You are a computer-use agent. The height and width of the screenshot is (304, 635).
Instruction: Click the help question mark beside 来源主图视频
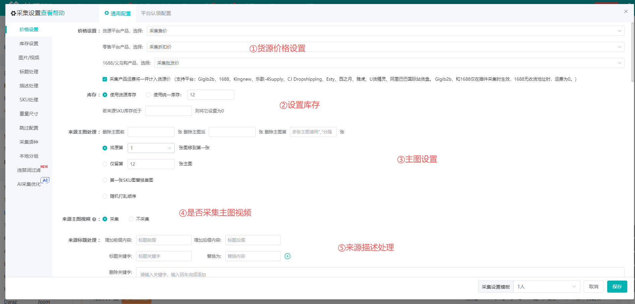pyautogui.click(x=94, y=219)
